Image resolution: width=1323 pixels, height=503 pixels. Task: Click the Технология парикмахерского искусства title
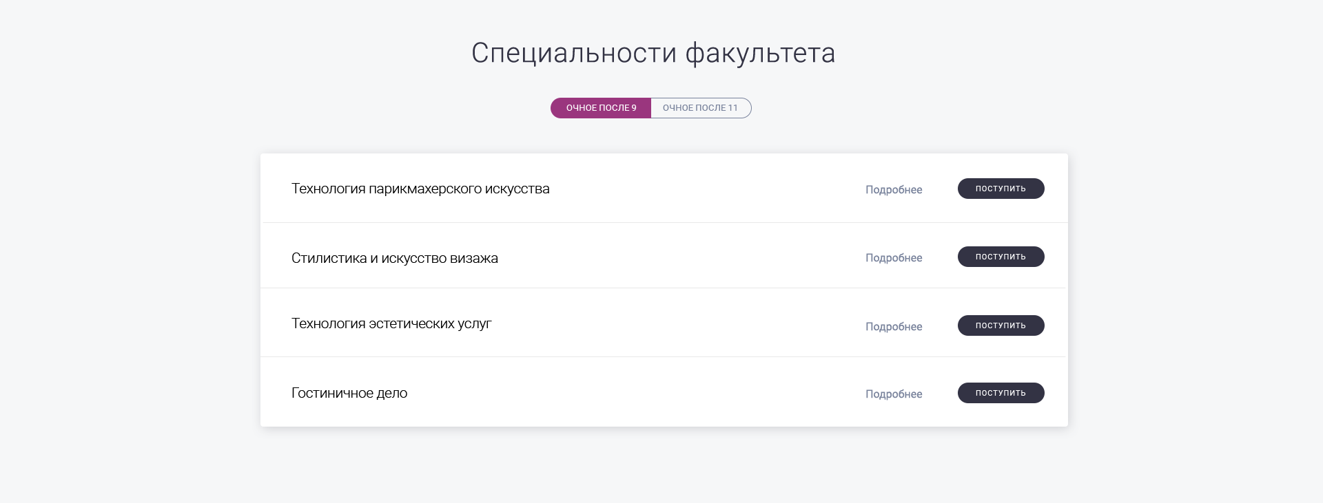pos(420,189)
